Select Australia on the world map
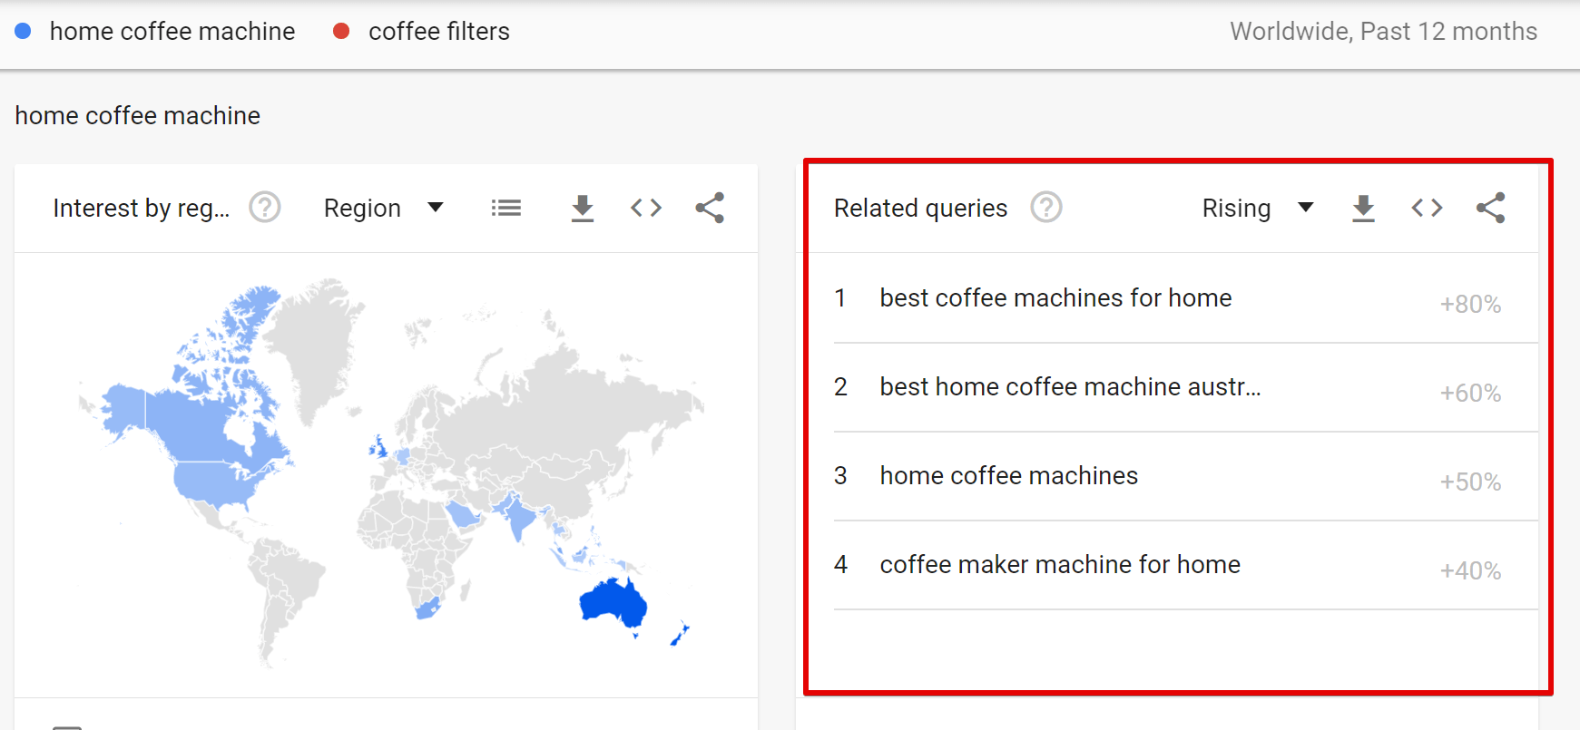Image resolution: width=1580 pixels, height=730 pixels. 613,601
